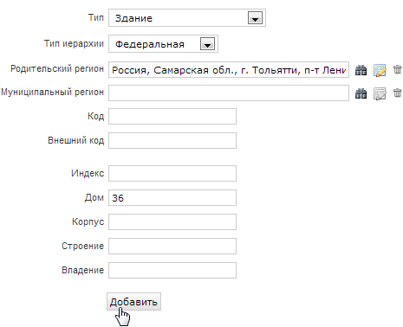Search Муниципальный регион with binoculars icon
This screenshot has width=403, height=327.
(x=361, y=93)
